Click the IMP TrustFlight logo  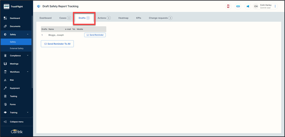(13, 7)
